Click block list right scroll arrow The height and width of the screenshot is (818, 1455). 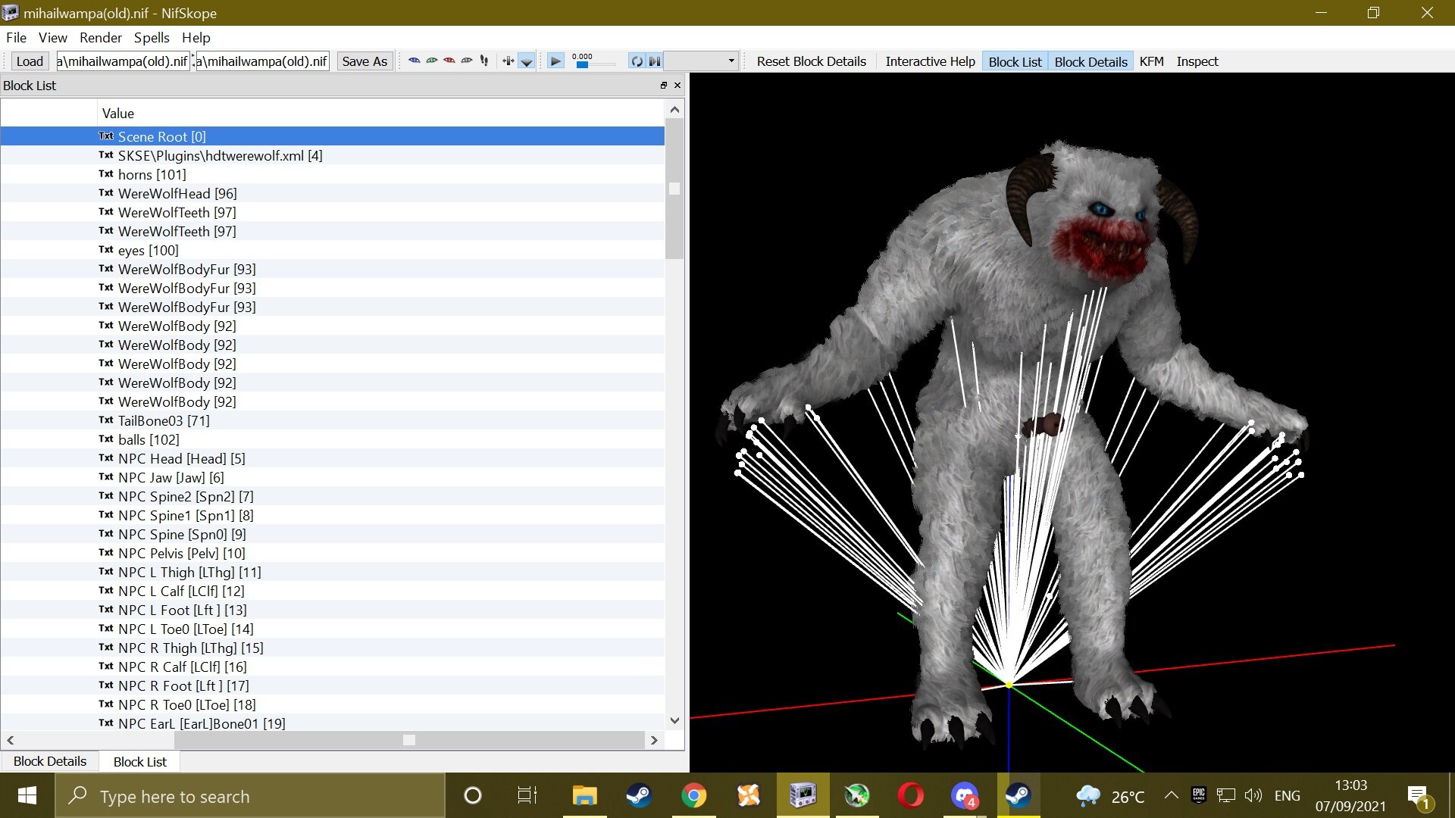pyautogui.click(x=654, y=740)
